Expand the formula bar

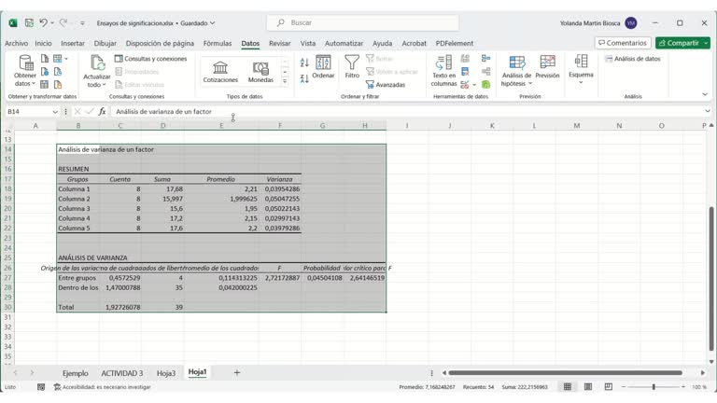pos(708,111)
